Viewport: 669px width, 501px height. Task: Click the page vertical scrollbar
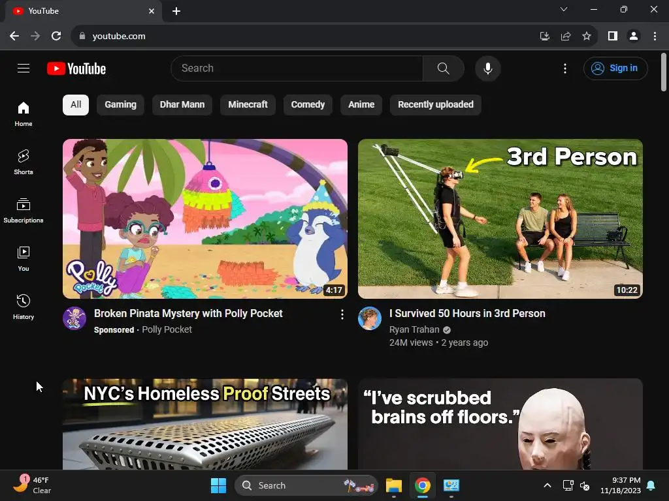[664, 72]
